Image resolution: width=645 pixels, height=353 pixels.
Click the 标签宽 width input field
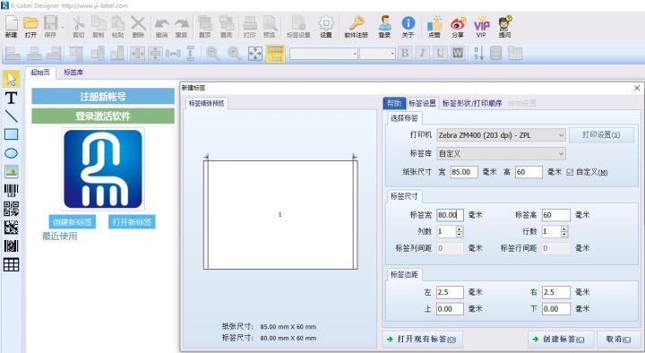(450, 215)
